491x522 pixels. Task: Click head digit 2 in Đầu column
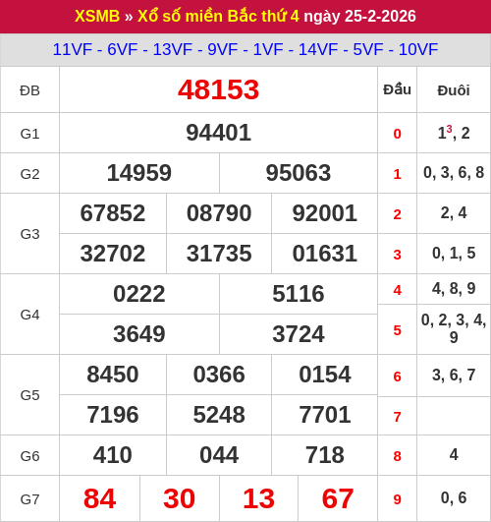tap(397, 214)
